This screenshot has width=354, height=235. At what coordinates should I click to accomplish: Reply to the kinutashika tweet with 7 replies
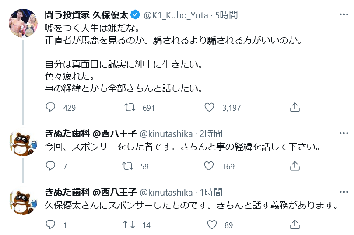(51, 166)
